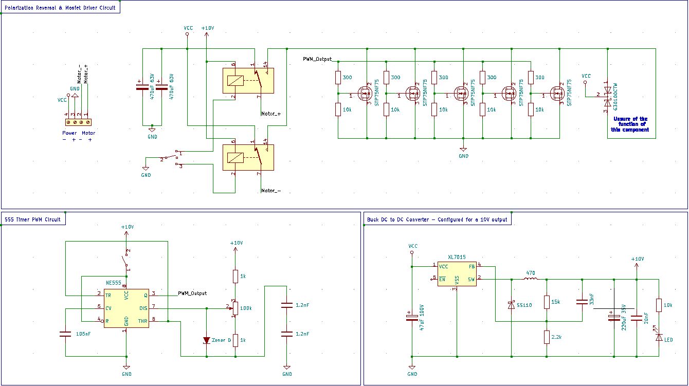Screen dimensions: 689x386
Task: Click the PWM_Output label near 555 timer
Action: tap(192, 293)
